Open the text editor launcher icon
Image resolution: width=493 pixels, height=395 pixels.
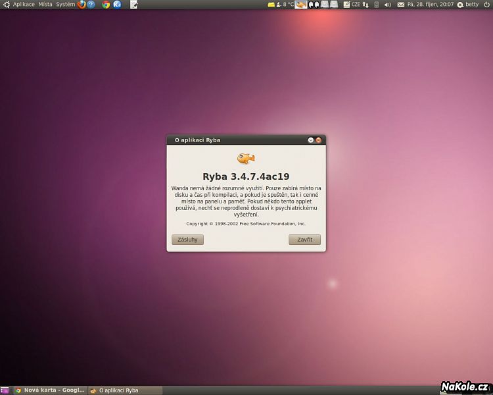click(x=133, y=5)
